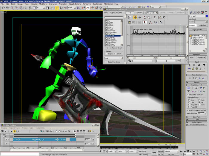Toggle Select From Scene checkbox

pos(107,62)
